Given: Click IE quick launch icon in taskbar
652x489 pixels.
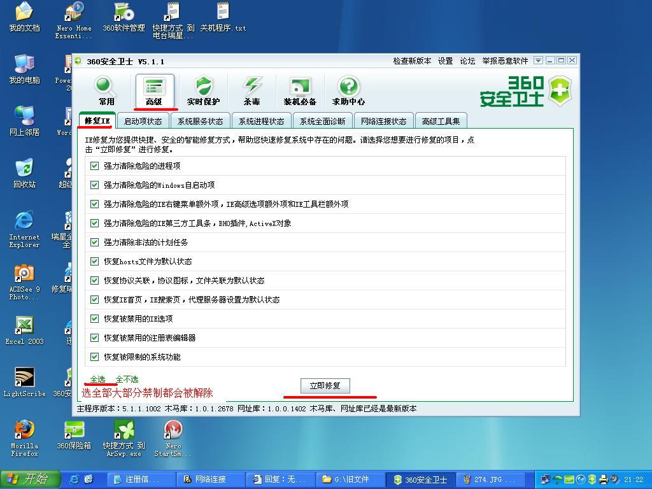Looking at the screenshot, I should coord(74,479).
